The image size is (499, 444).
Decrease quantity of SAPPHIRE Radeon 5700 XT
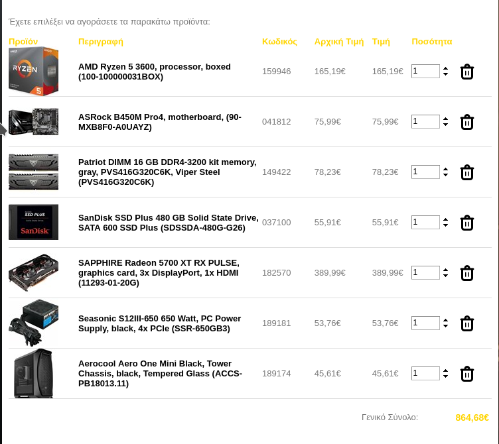click(x=445, y=276)
